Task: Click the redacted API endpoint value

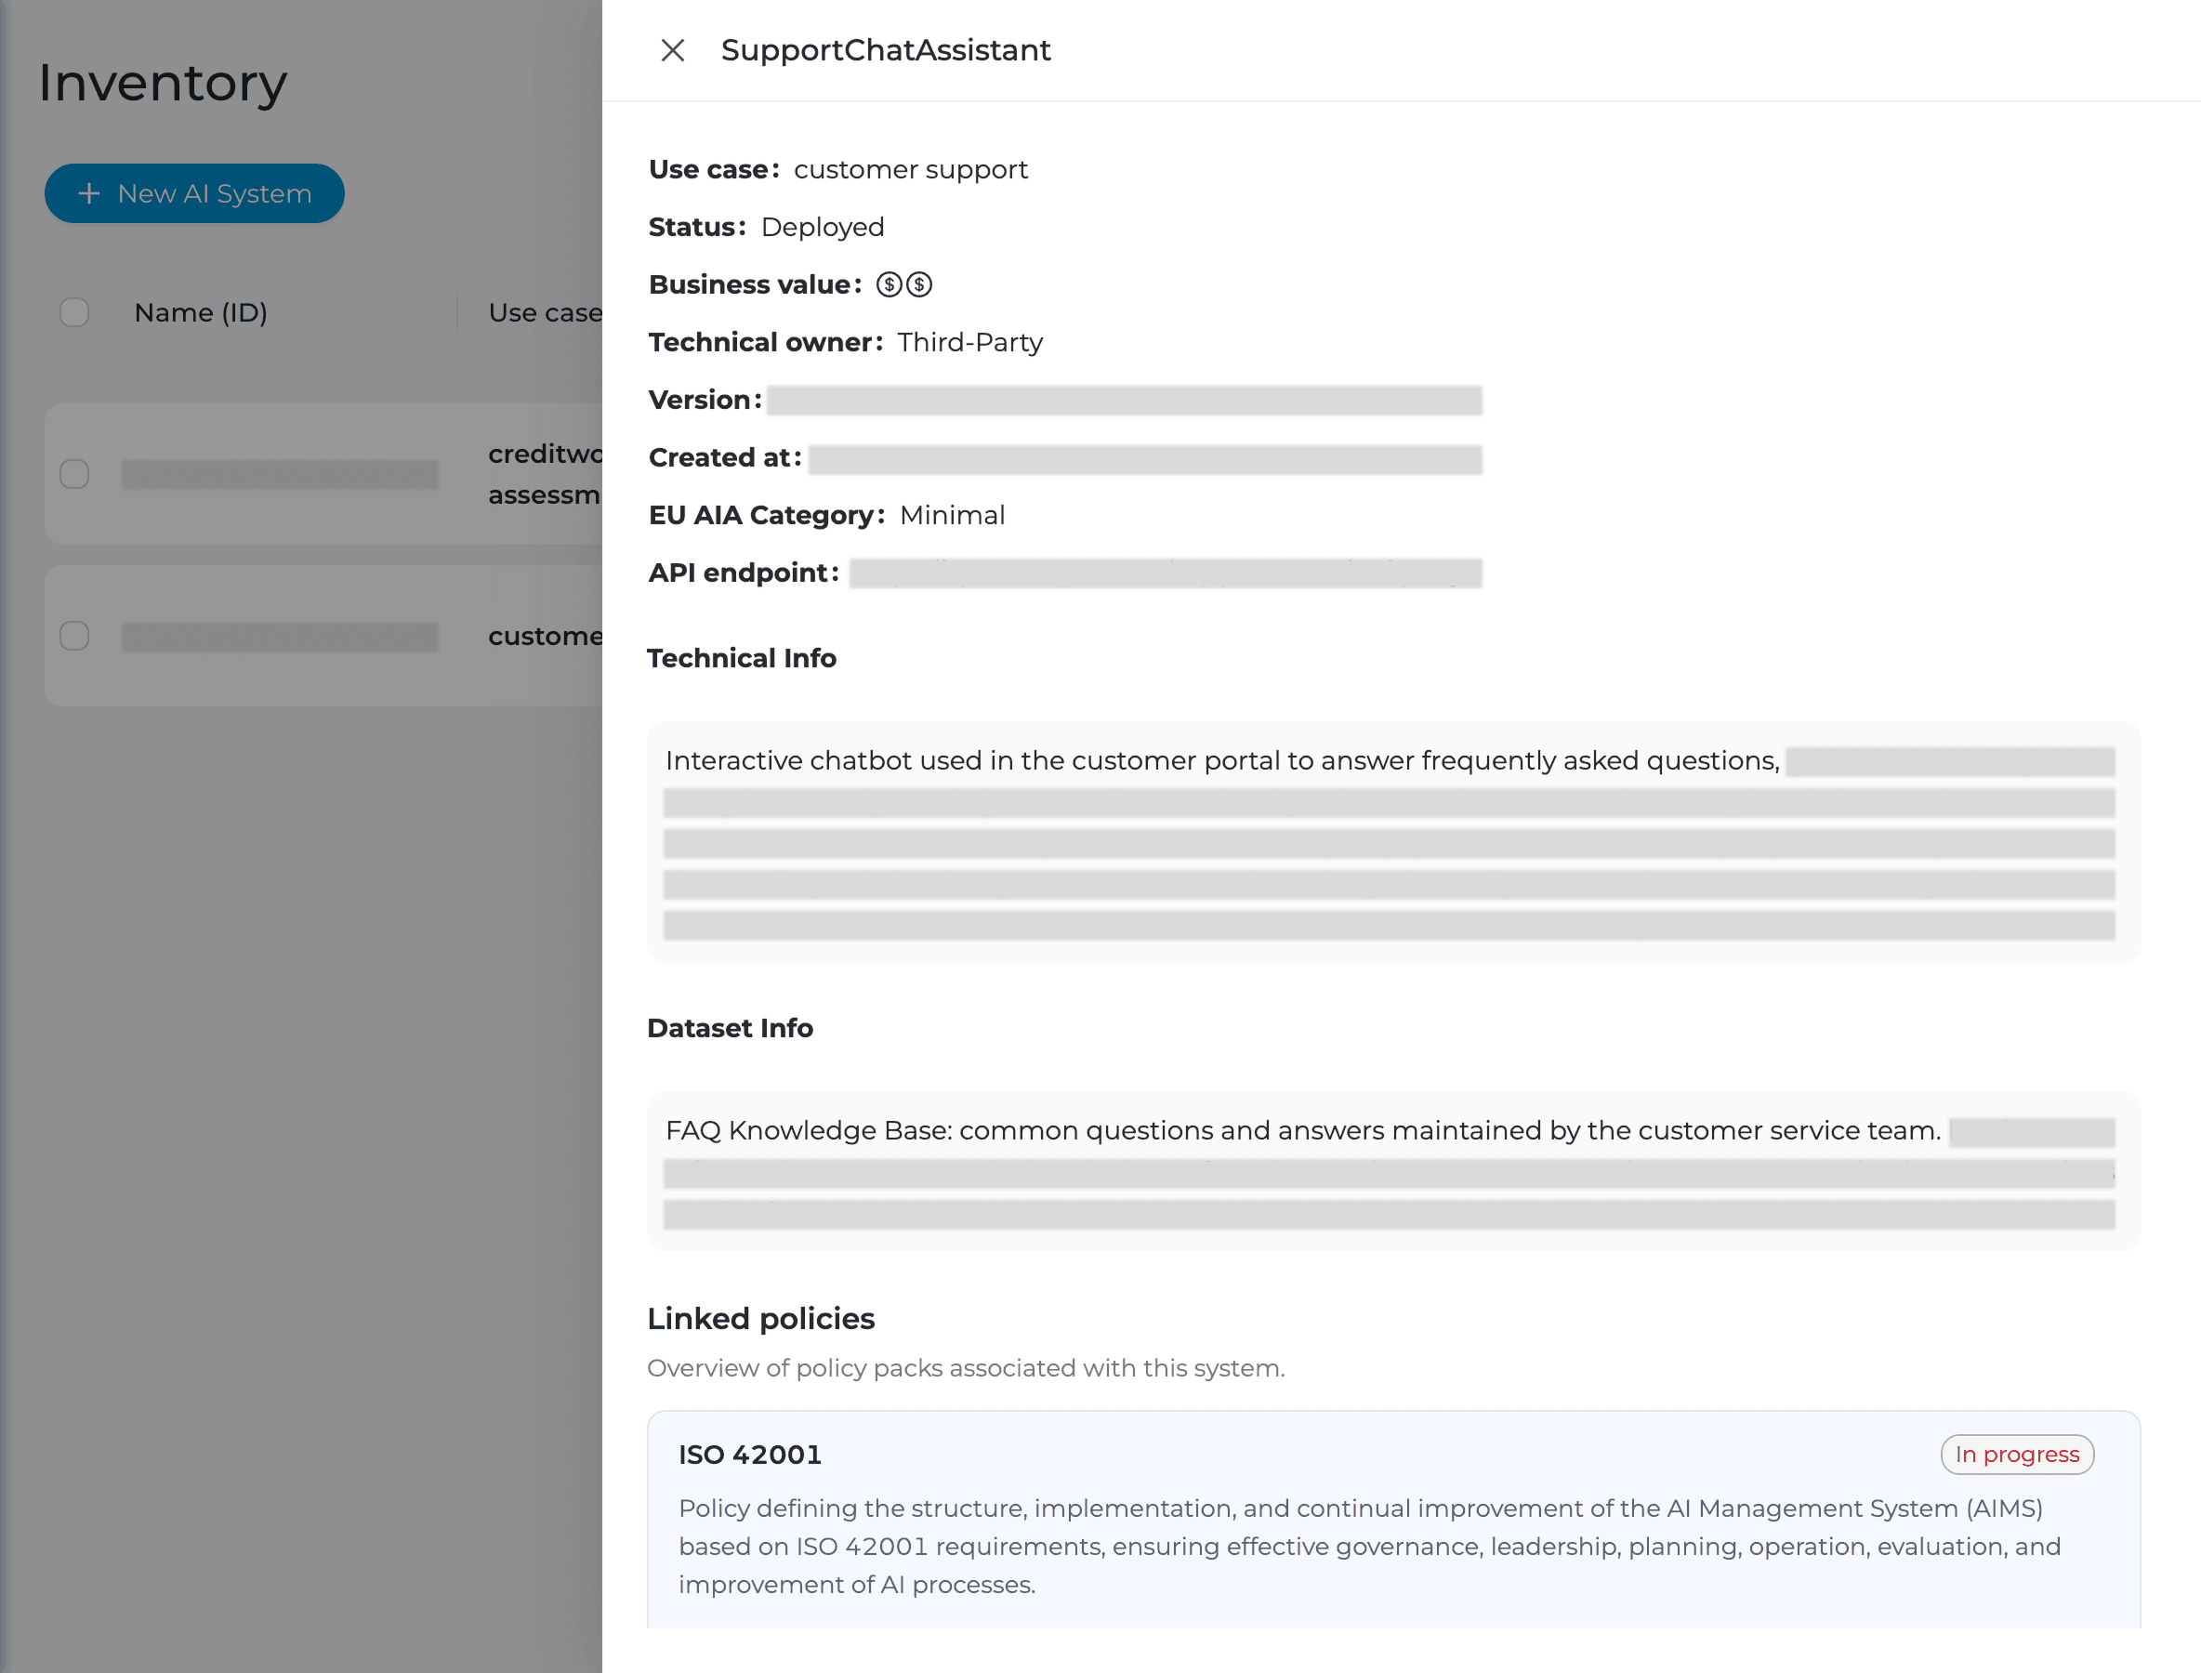Action: tap(1165, 573)
